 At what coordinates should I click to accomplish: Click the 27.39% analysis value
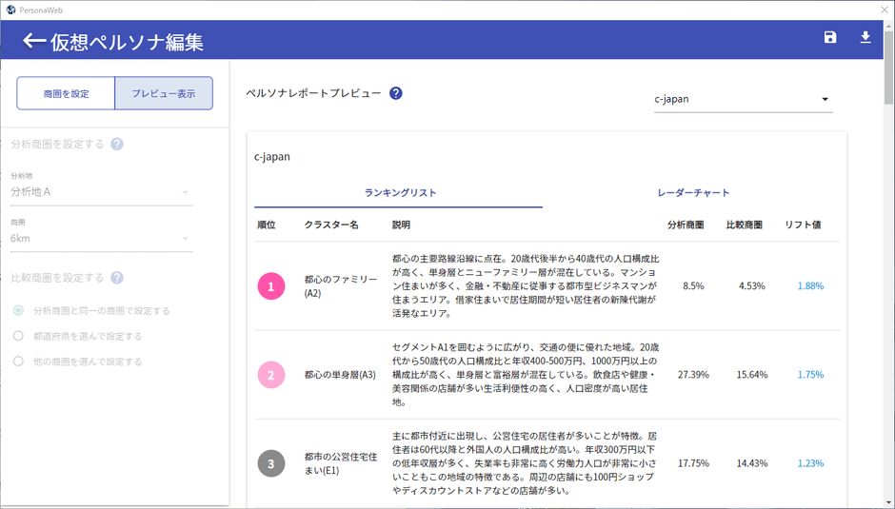pos(693,375)
